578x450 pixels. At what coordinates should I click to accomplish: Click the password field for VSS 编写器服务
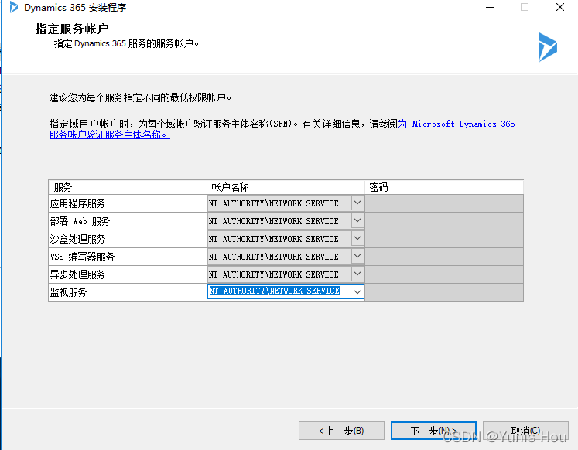pyautogui.click(x=444, y=256)
